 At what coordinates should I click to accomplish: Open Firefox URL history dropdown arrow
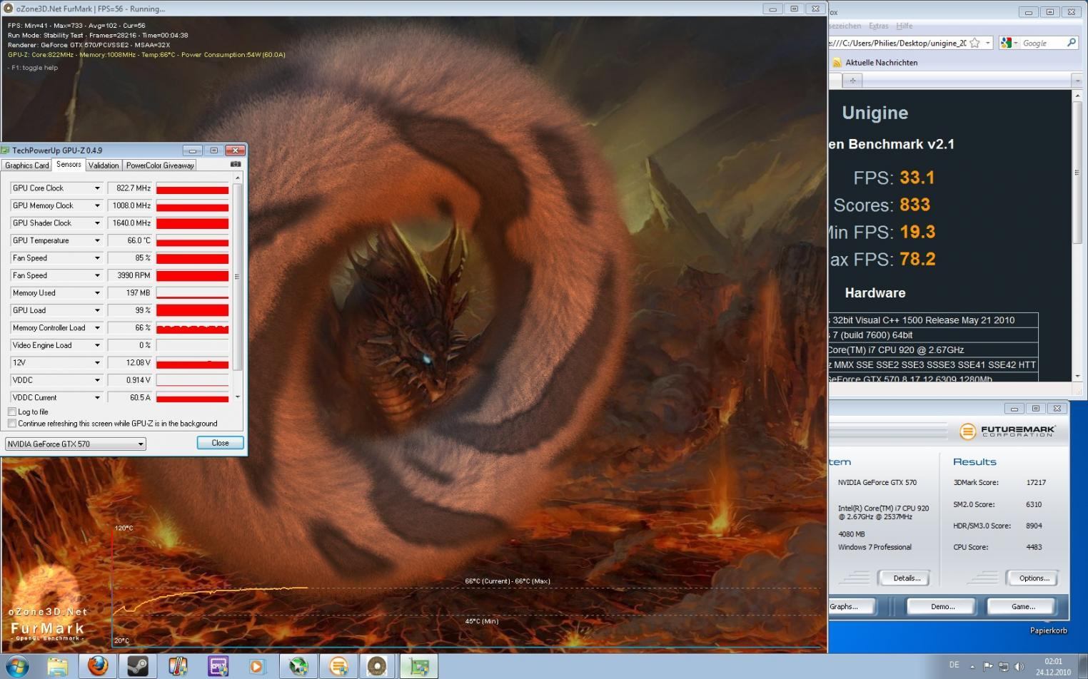988,43
